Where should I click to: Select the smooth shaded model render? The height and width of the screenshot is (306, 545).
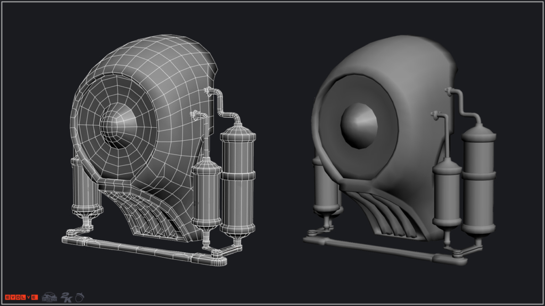point(400,150)
